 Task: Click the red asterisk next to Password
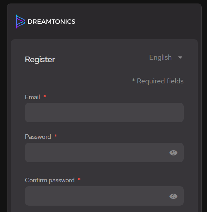click(x=56, y=136)
